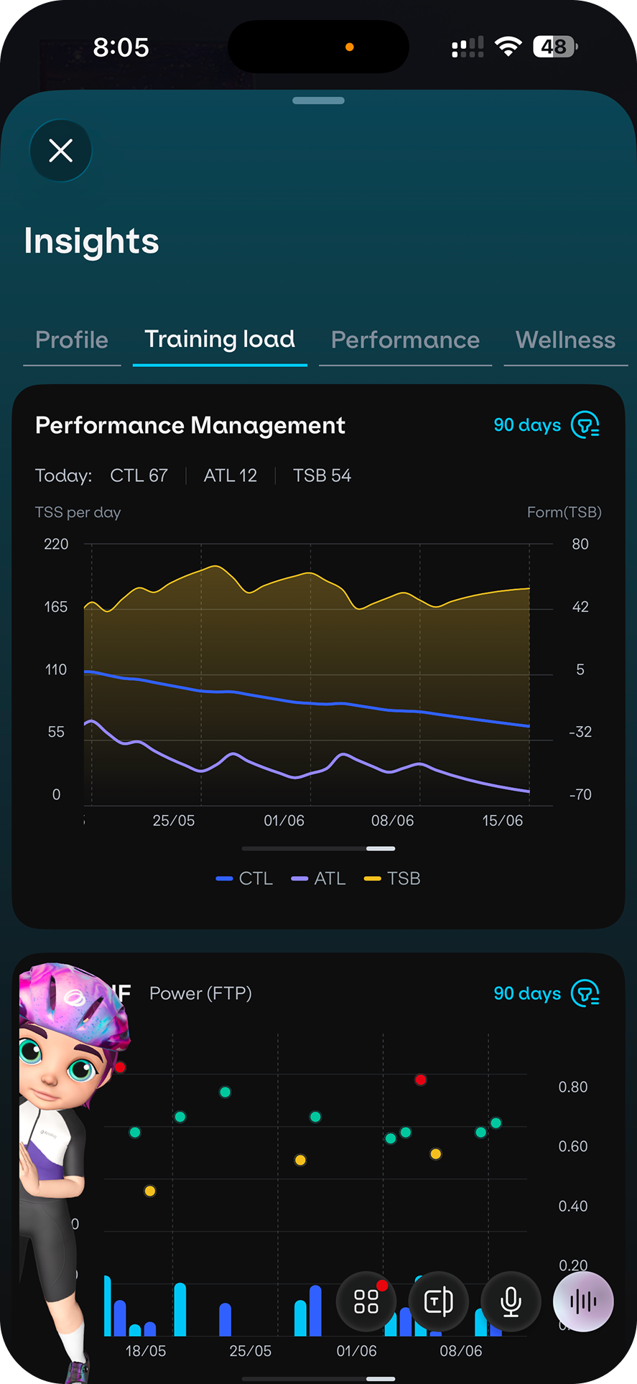Click the chart horizontal scroll indicator
Viewport: 637px width, 1384px height.
318,848
